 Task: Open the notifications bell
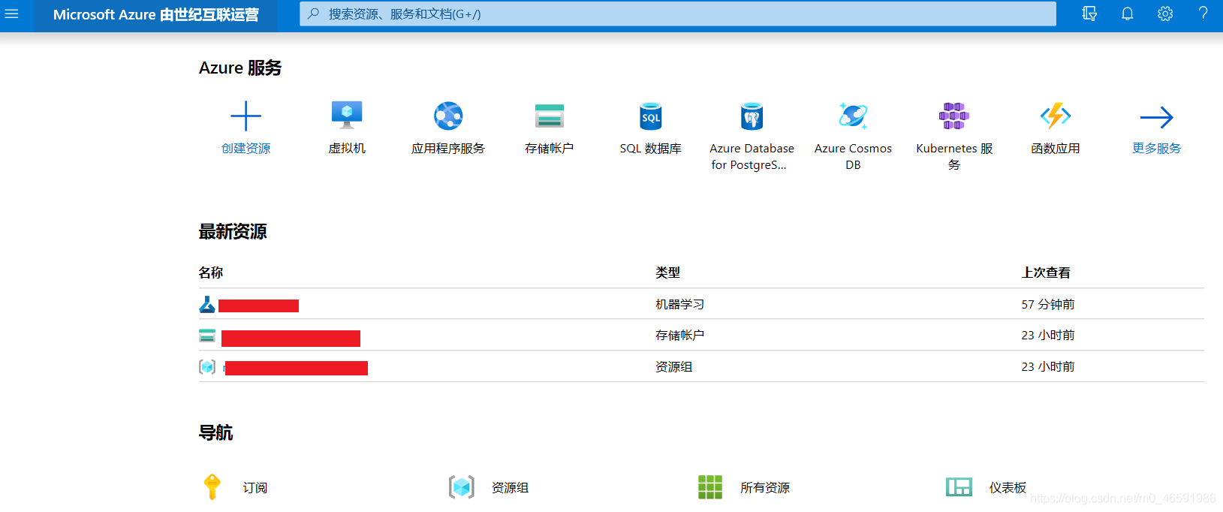click(x=1127, y=14)
